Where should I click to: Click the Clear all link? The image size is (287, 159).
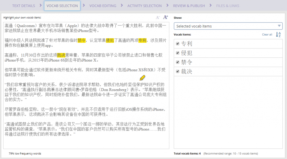267,34
